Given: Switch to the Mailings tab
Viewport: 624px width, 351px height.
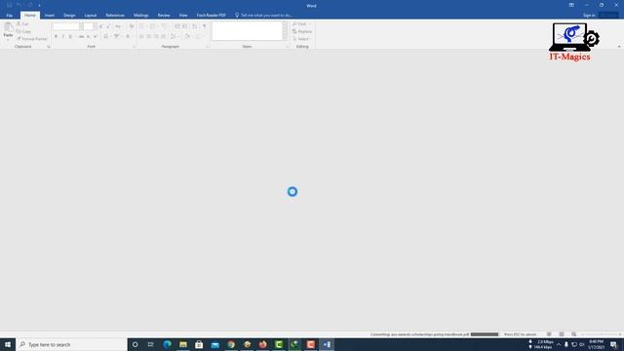Looking at the screenshot, I should coord(140,16).
